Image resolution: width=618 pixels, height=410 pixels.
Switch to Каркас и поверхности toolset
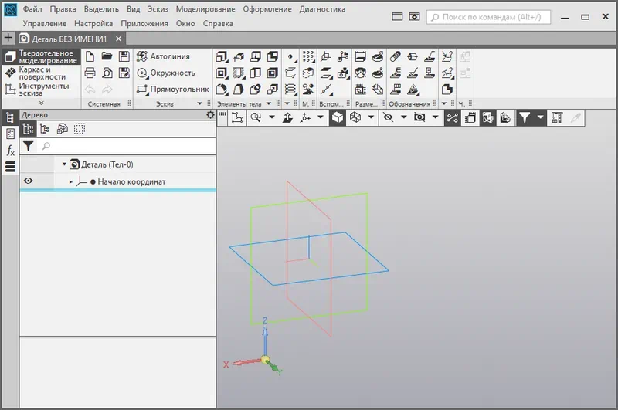click(42, 73)
